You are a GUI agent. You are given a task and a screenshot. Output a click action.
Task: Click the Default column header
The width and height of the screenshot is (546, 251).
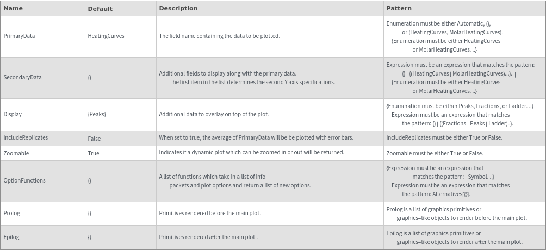click(100, 9)
